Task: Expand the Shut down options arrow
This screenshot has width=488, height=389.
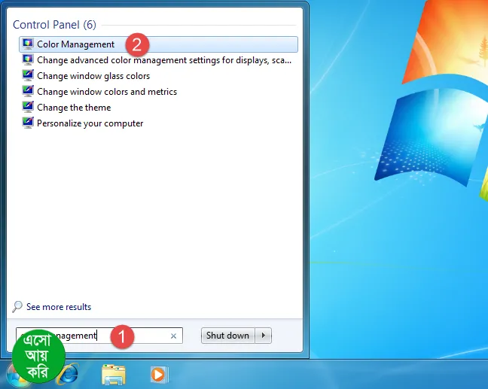Action: pos(264,336)
